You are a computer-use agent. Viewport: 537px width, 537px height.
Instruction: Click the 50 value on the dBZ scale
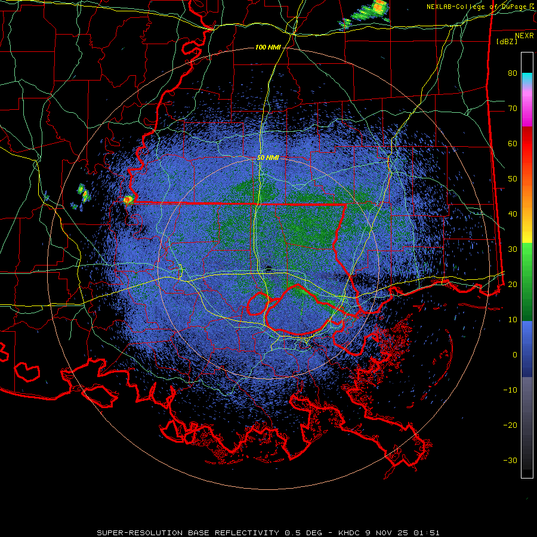[x=513, y=179]
